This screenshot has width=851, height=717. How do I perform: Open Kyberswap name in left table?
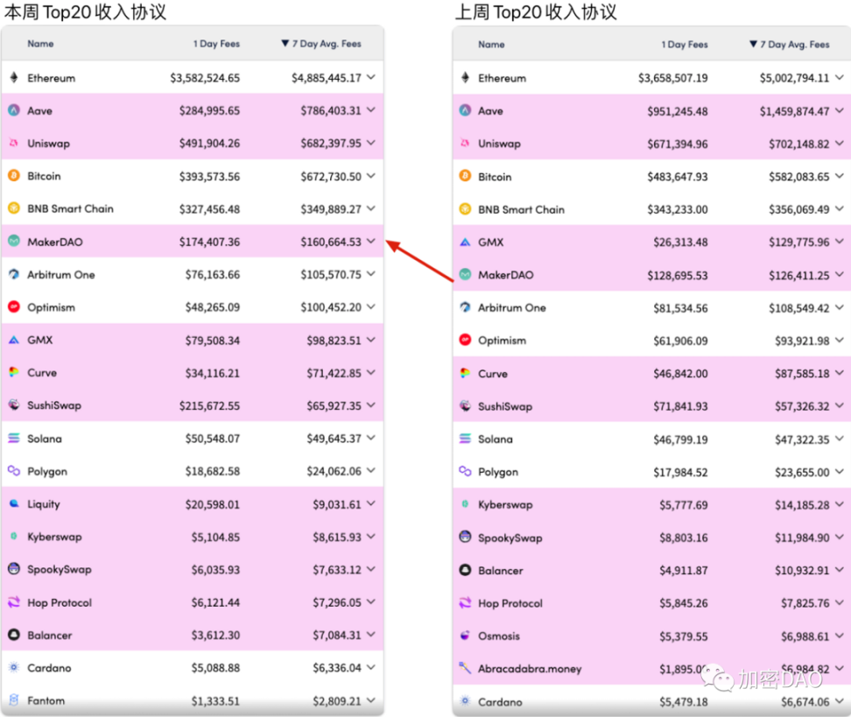55,537
